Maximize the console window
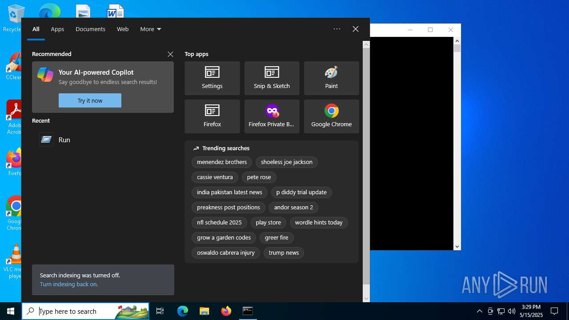569x320 pixels. pyautogui.click(x=430, y=30)
